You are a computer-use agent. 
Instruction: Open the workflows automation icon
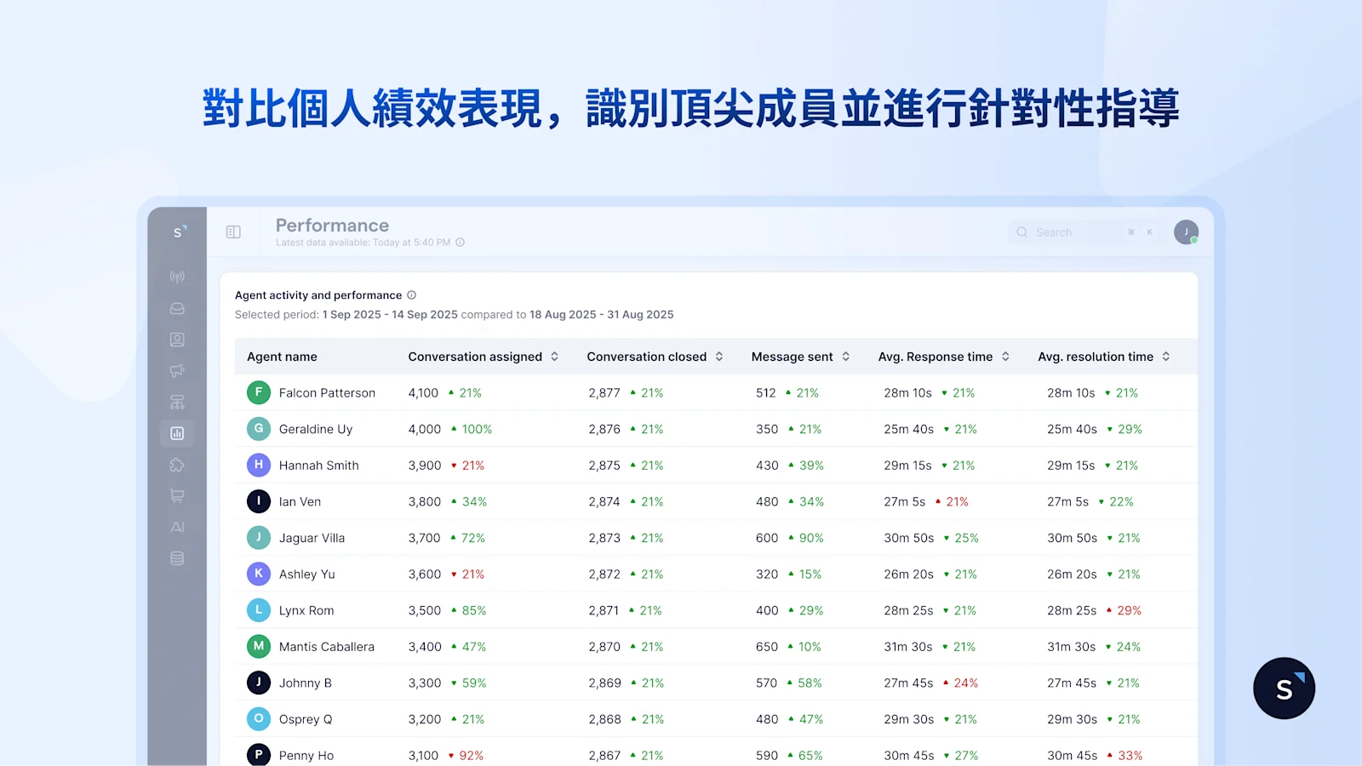pos(177,402)
